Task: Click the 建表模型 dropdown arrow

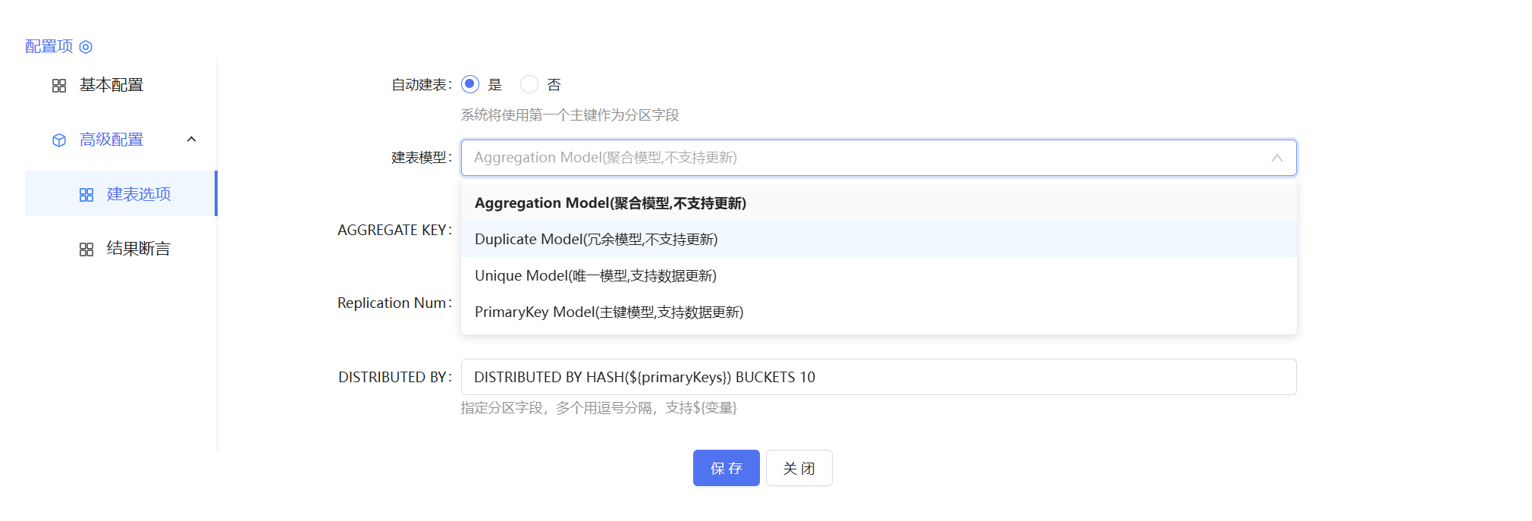Action: [1276, 158]
